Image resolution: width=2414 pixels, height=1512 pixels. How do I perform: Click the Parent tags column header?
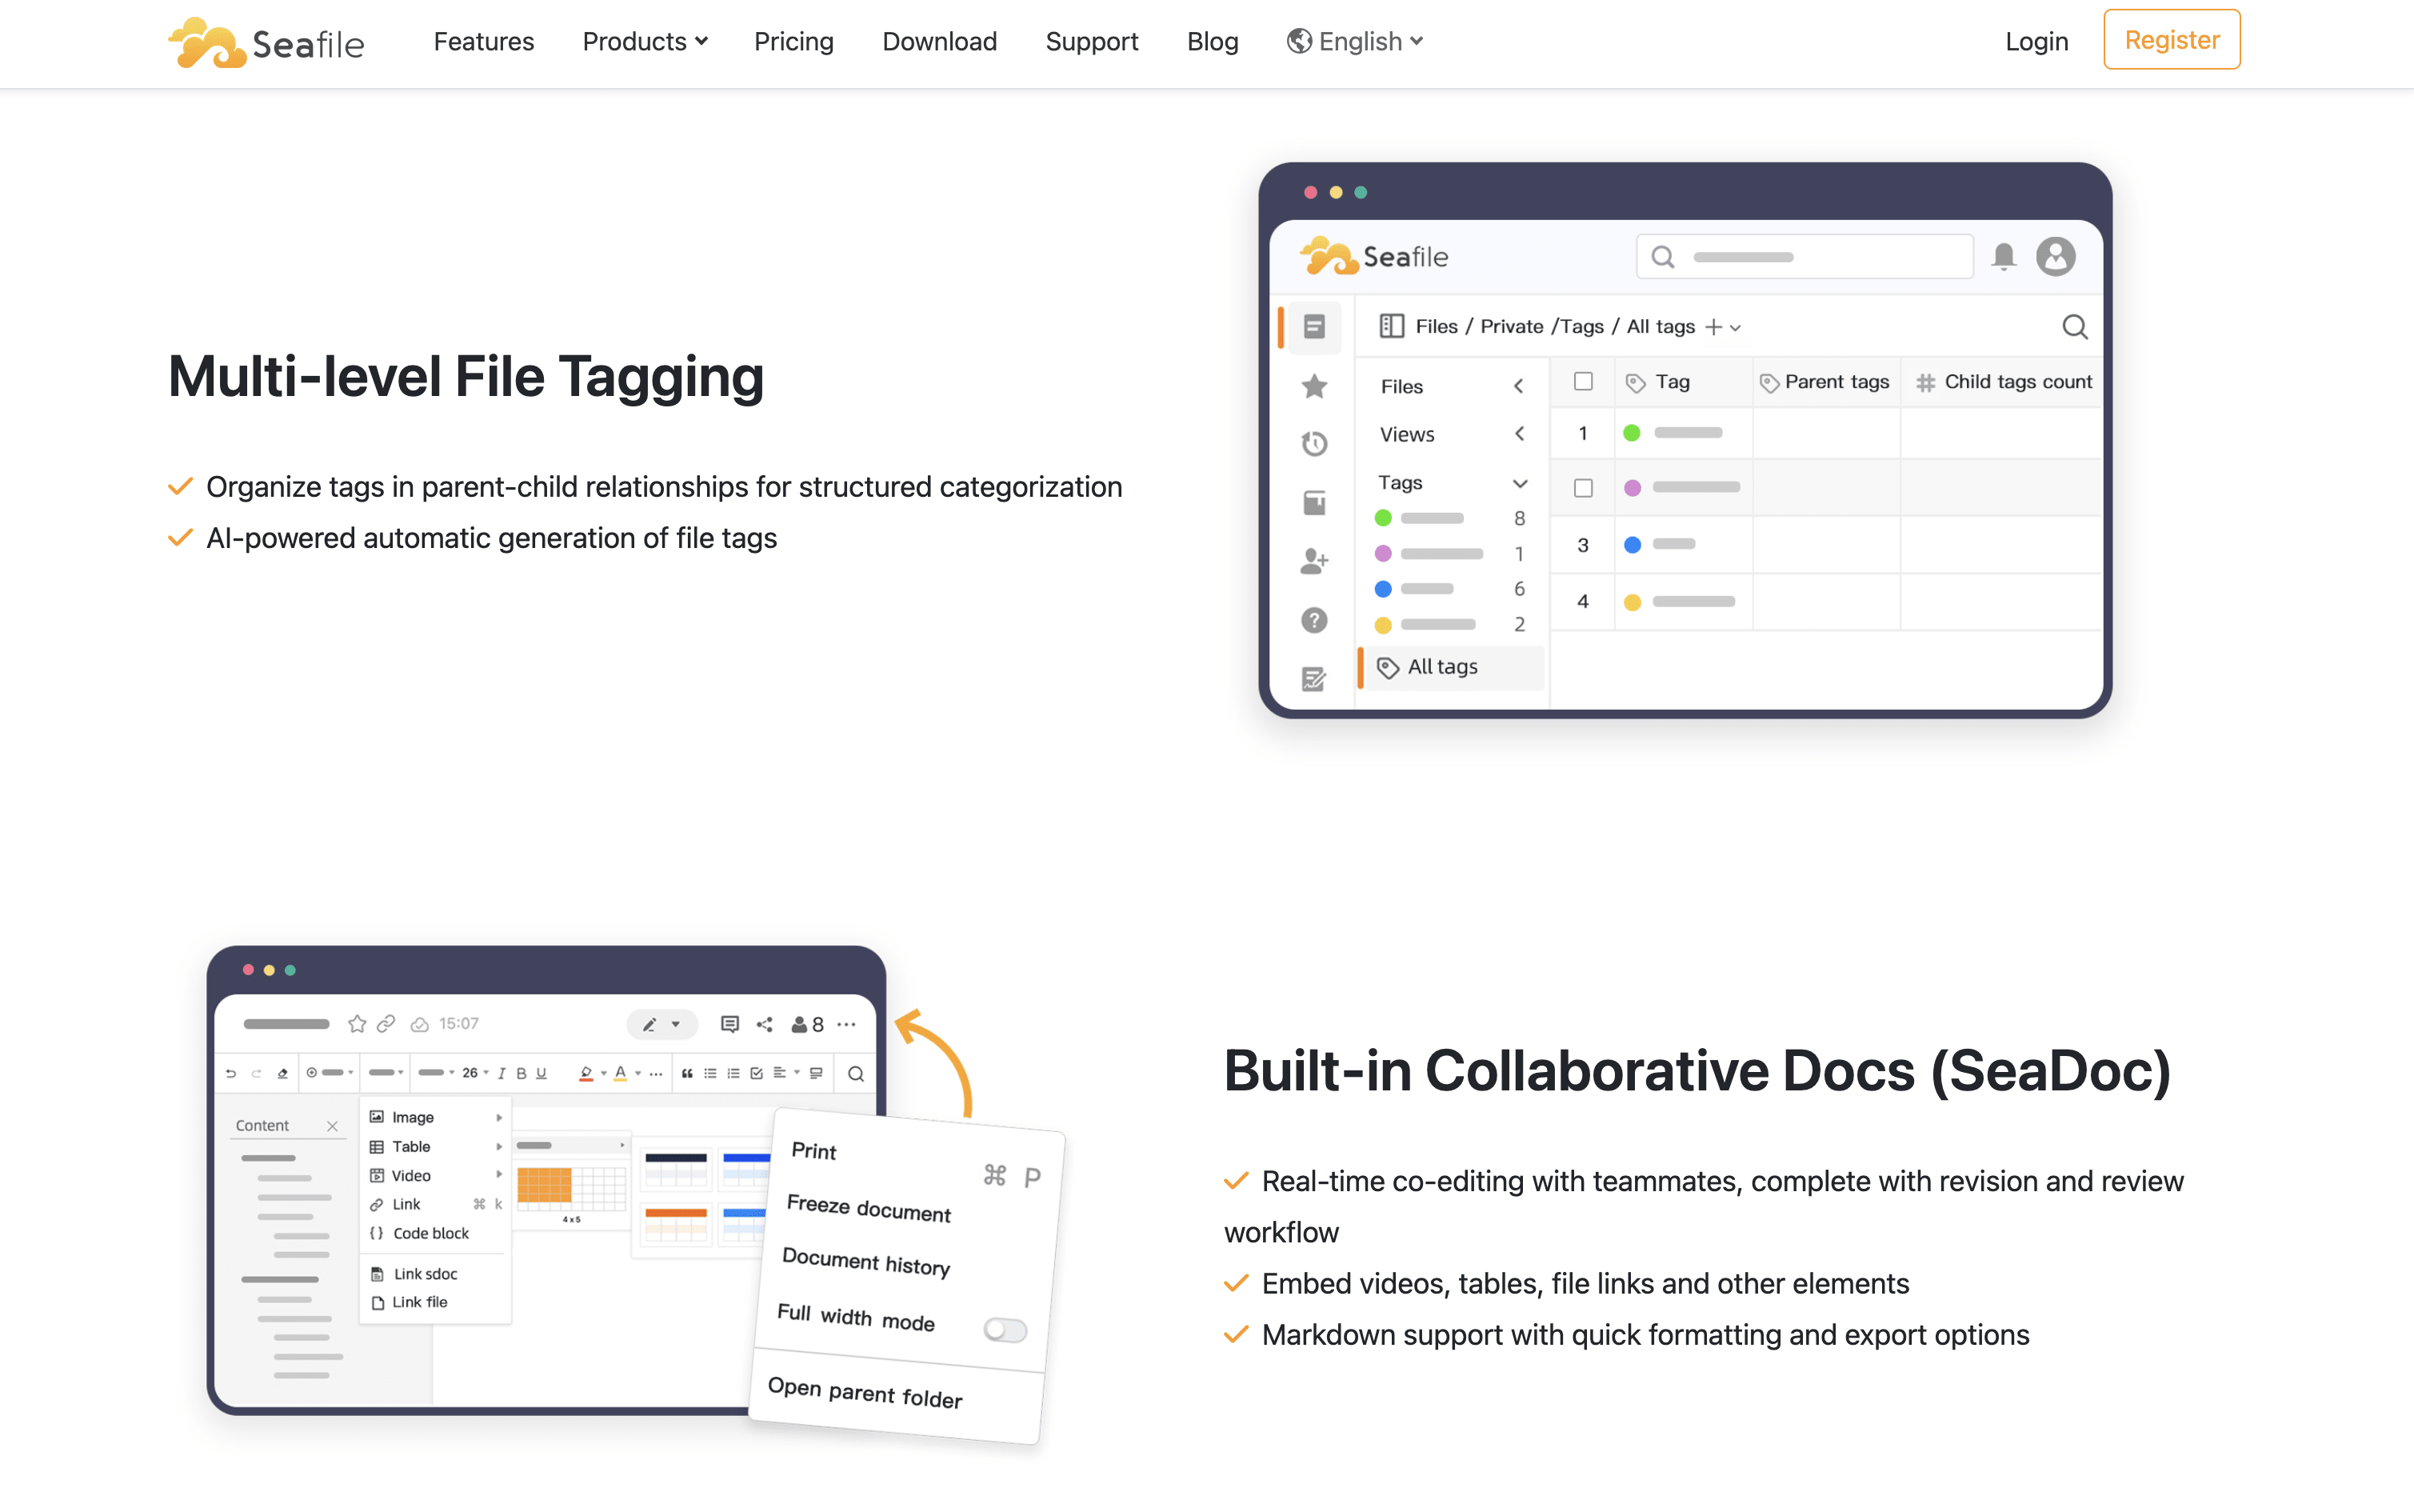point(1825,382)
